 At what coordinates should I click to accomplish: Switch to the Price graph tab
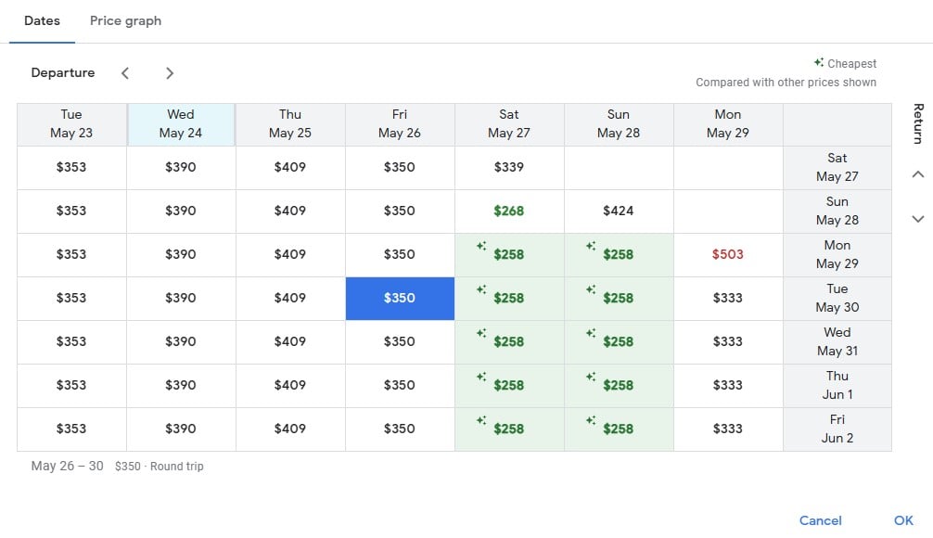(x=125, y=21)
